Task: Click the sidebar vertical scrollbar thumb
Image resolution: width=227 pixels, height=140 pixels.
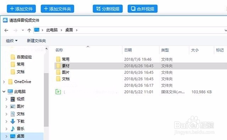Action: coord(46,99)
